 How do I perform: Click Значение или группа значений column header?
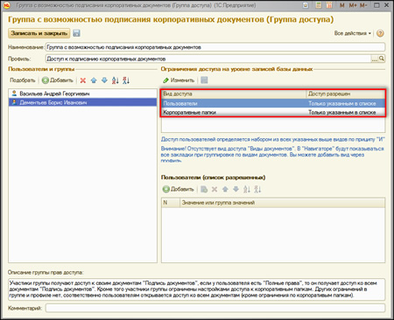coord(282,203)
